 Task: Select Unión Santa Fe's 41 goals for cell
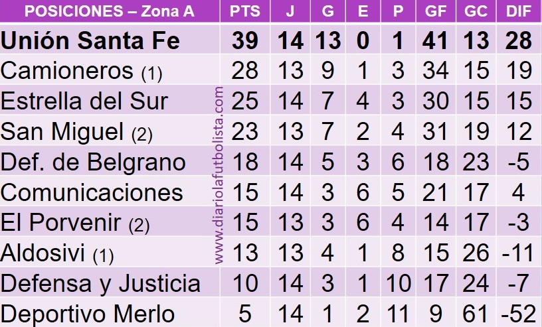435,40
